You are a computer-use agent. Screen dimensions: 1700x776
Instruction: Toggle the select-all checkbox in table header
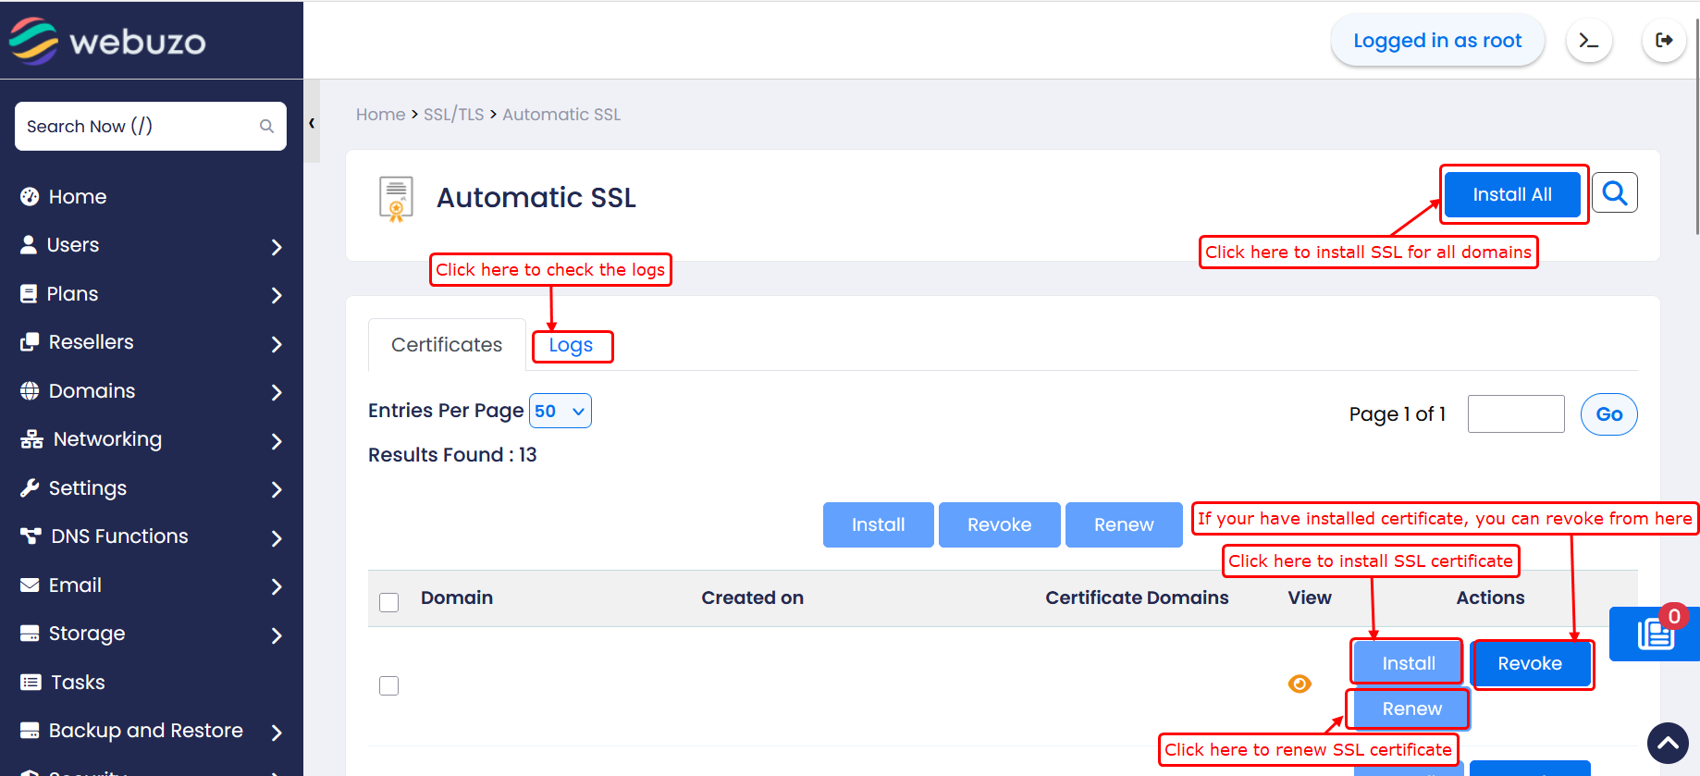389,602
